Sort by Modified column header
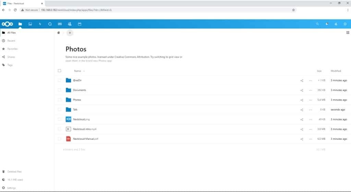This screenshot has width=351, height=192. pyautogui.click(x=336, y=71)
